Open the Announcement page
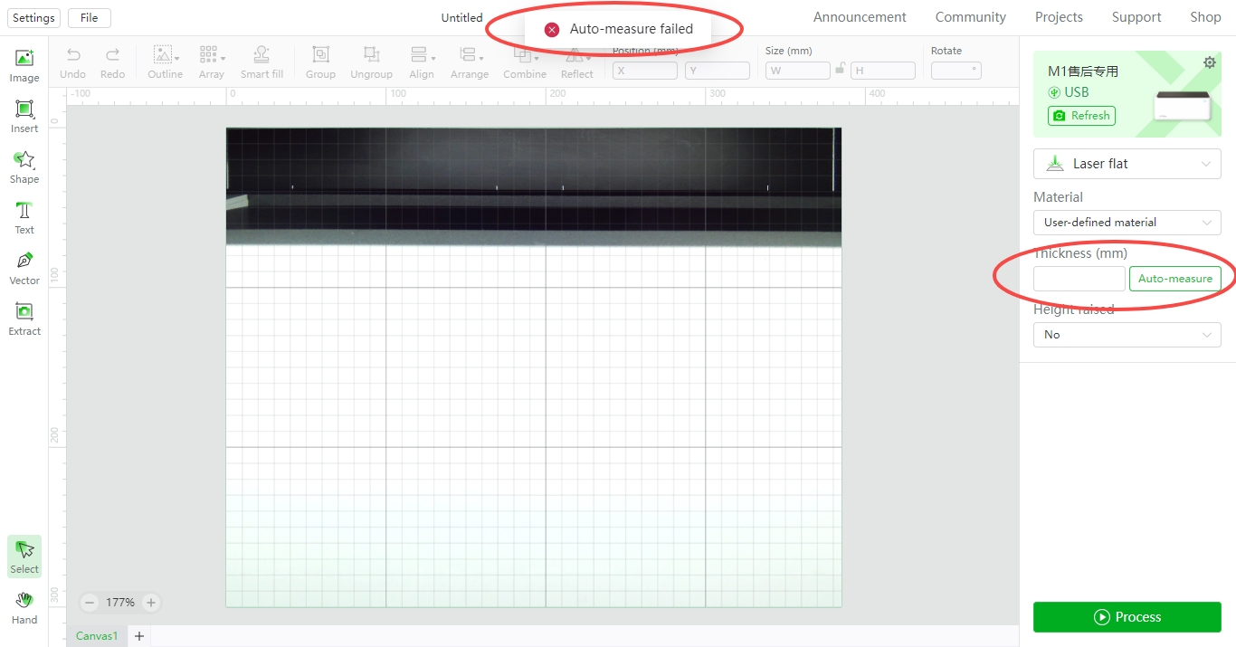The height and width of the screenshot is (647, 1236). [x=860, y=17]
